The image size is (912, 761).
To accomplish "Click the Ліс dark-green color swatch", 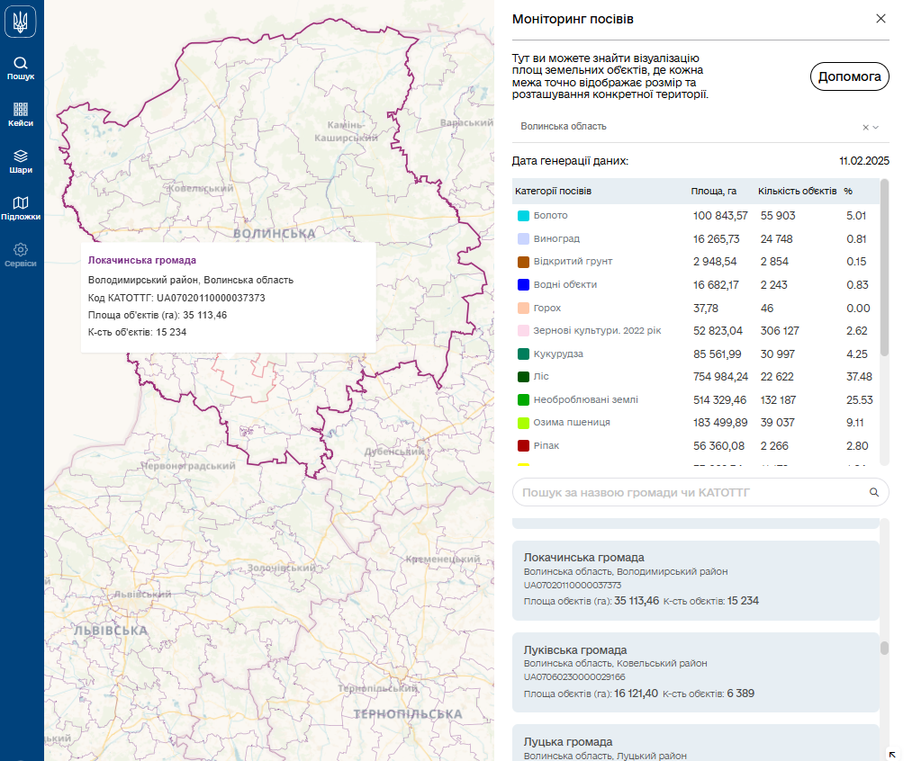I will coord(523,376).
